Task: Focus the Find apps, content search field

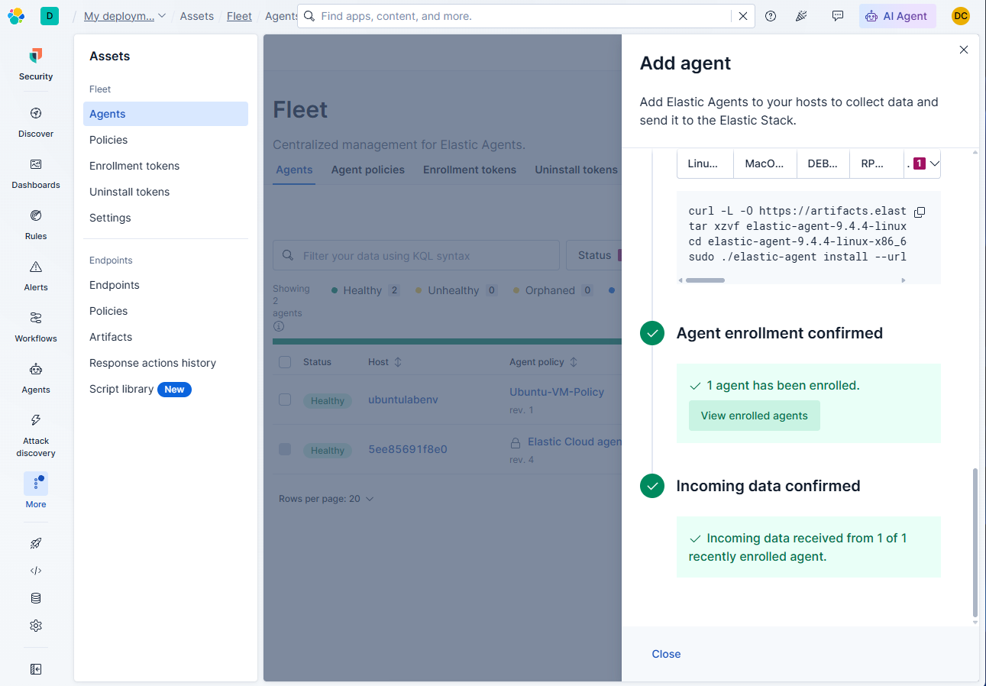Action: 525,16
